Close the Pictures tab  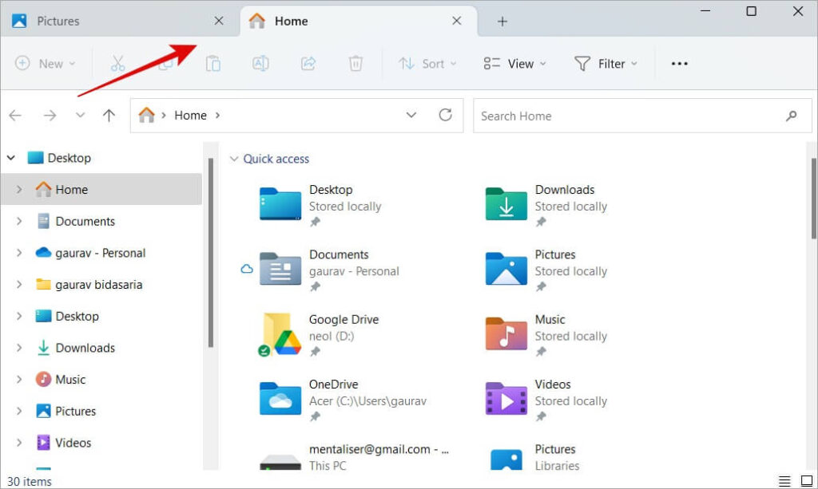pyautogui.click(x=219, y=21)
